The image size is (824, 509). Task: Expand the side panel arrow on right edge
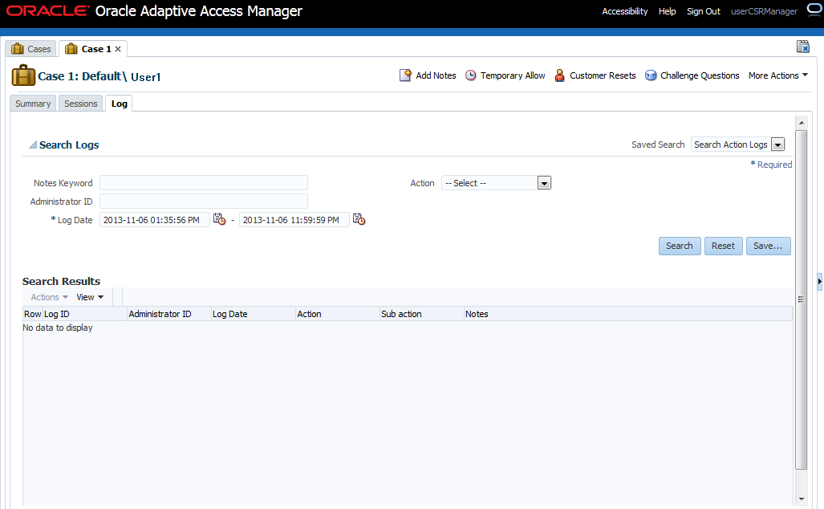click(819, 281)
